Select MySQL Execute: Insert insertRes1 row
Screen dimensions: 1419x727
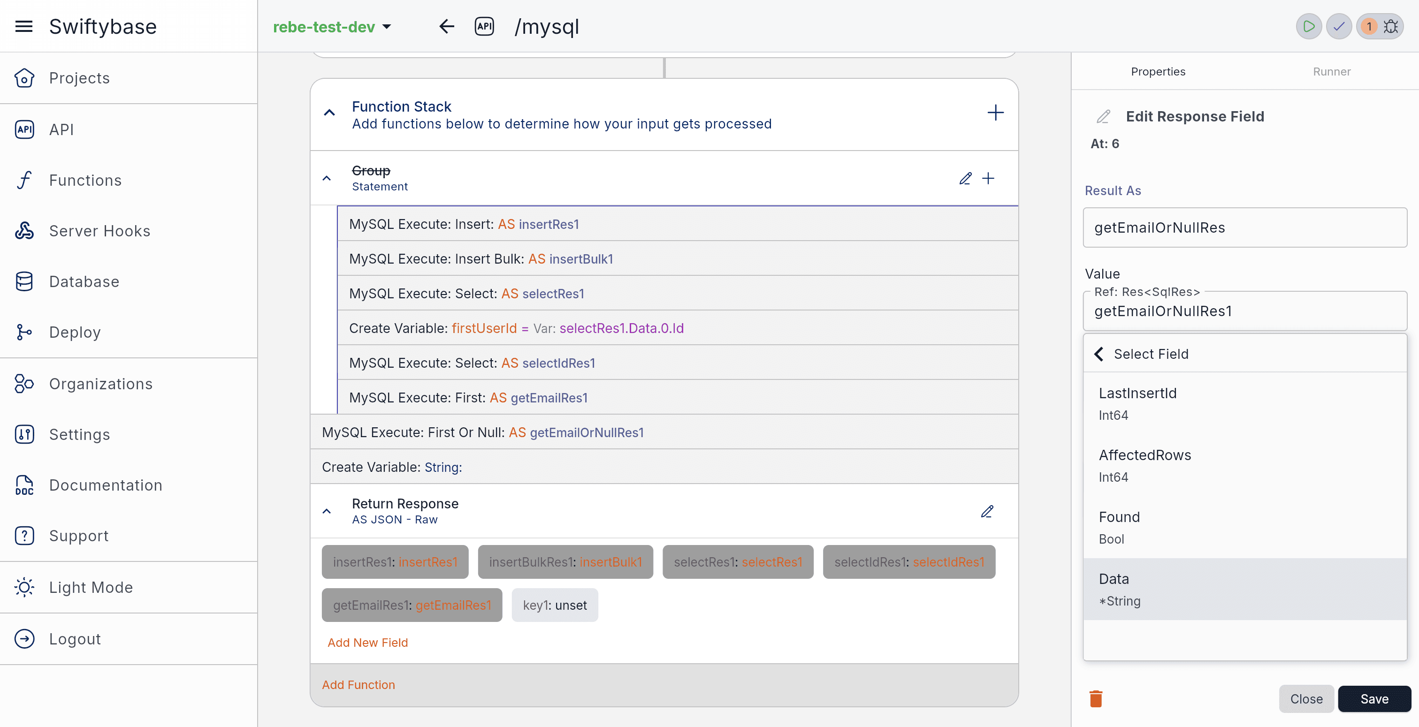pyautogui.click(x=678, y=224)
